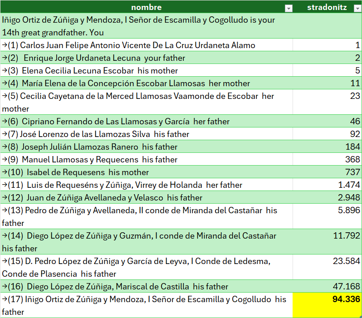Viewport: 362px width, 318px height.
Task: Open the nombre column filter dropdown
Action: click(x=289, y=9)
